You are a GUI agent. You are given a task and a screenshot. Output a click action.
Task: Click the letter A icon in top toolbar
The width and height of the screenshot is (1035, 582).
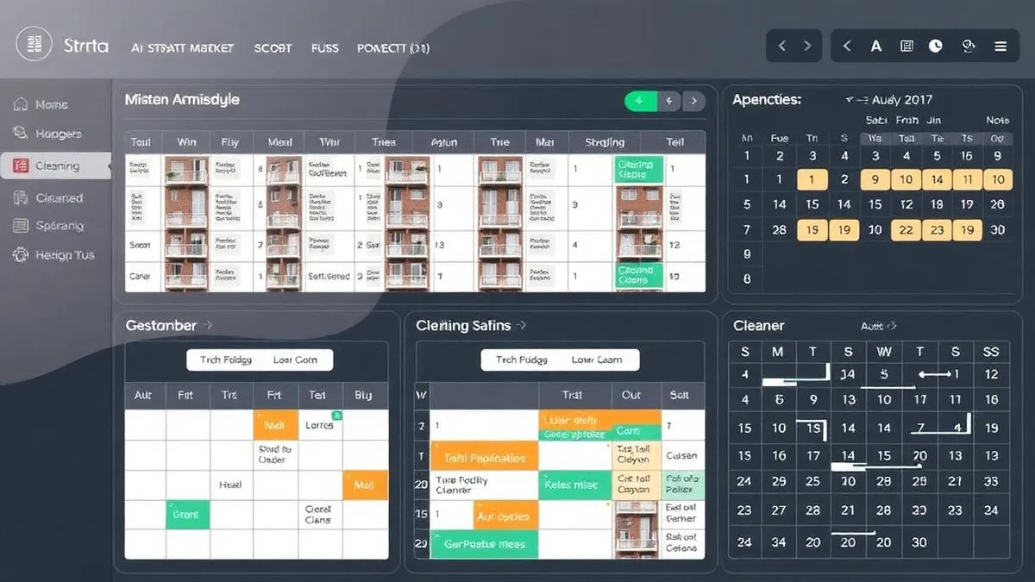click(x=876, y=47)
